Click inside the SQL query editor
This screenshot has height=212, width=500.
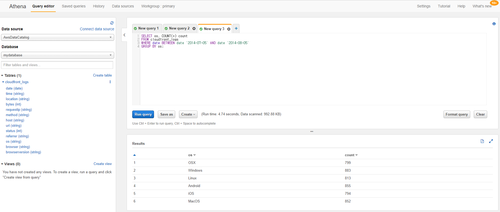click(313, 69)
